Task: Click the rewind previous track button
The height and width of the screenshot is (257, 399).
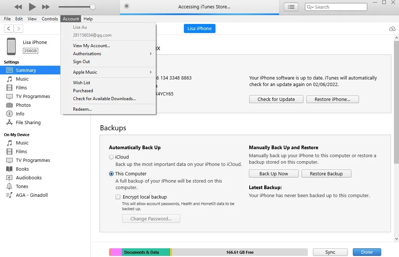Action: tap(18, 7)
